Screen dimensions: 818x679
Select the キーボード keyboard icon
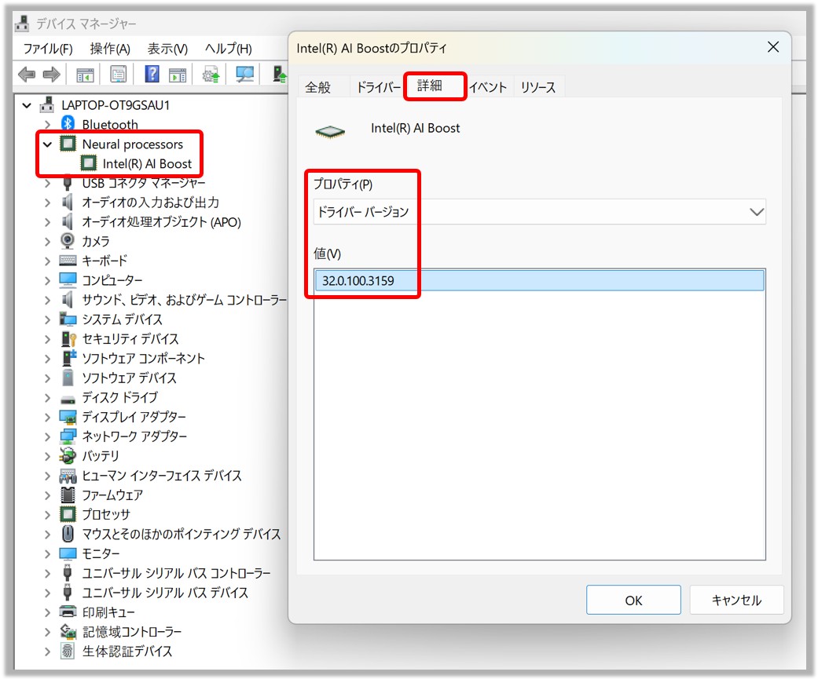click(68, 260)
